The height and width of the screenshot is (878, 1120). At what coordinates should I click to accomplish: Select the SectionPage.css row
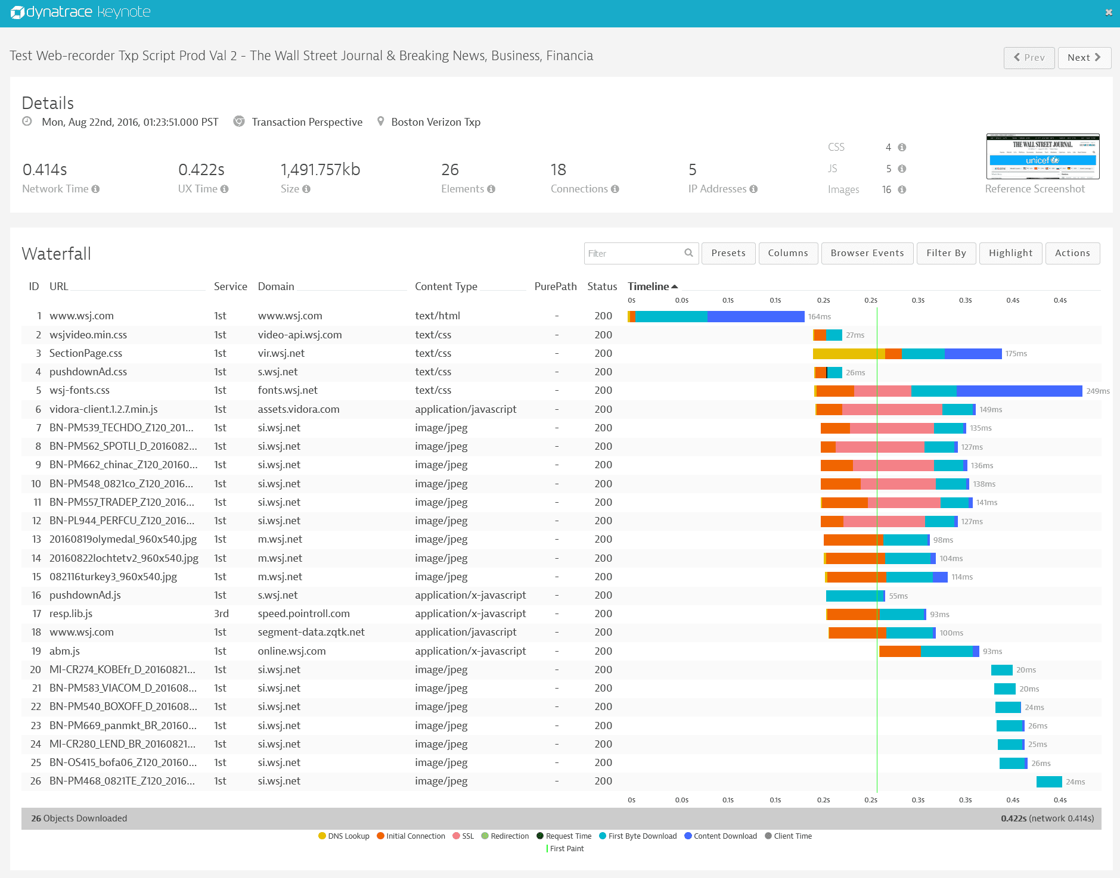pyautogui.click(x=561, y=353)
